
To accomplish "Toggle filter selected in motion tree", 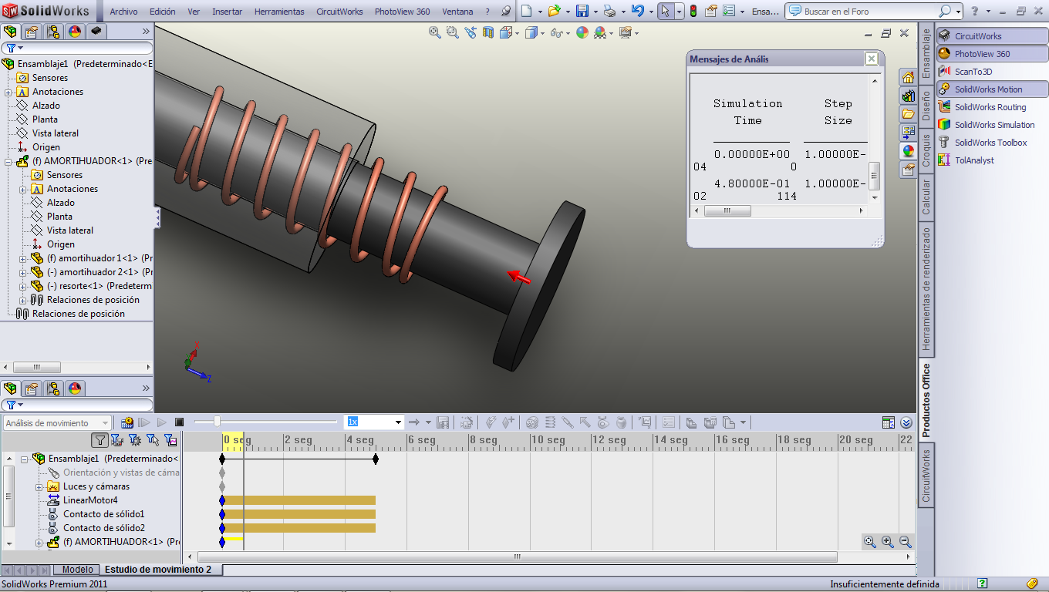I will pos(153,440).
